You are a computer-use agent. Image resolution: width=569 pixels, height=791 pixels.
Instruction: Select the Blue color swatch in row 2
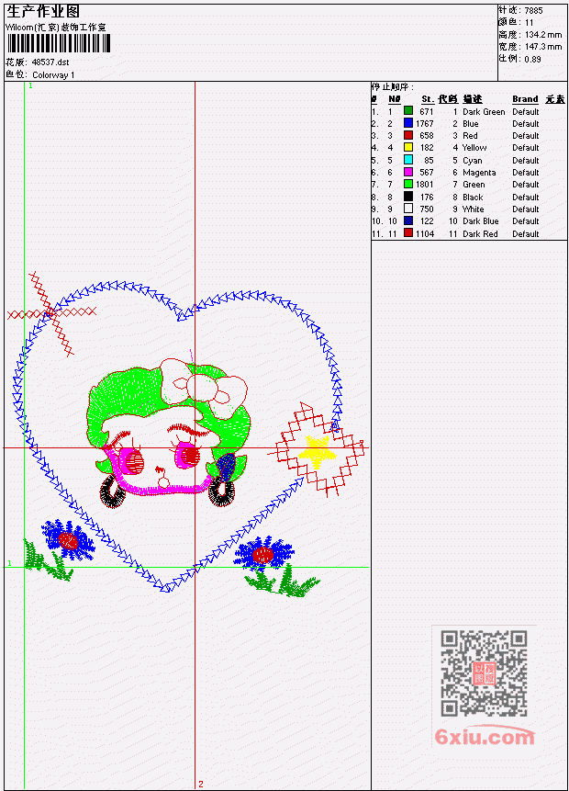tap(408, 123)
